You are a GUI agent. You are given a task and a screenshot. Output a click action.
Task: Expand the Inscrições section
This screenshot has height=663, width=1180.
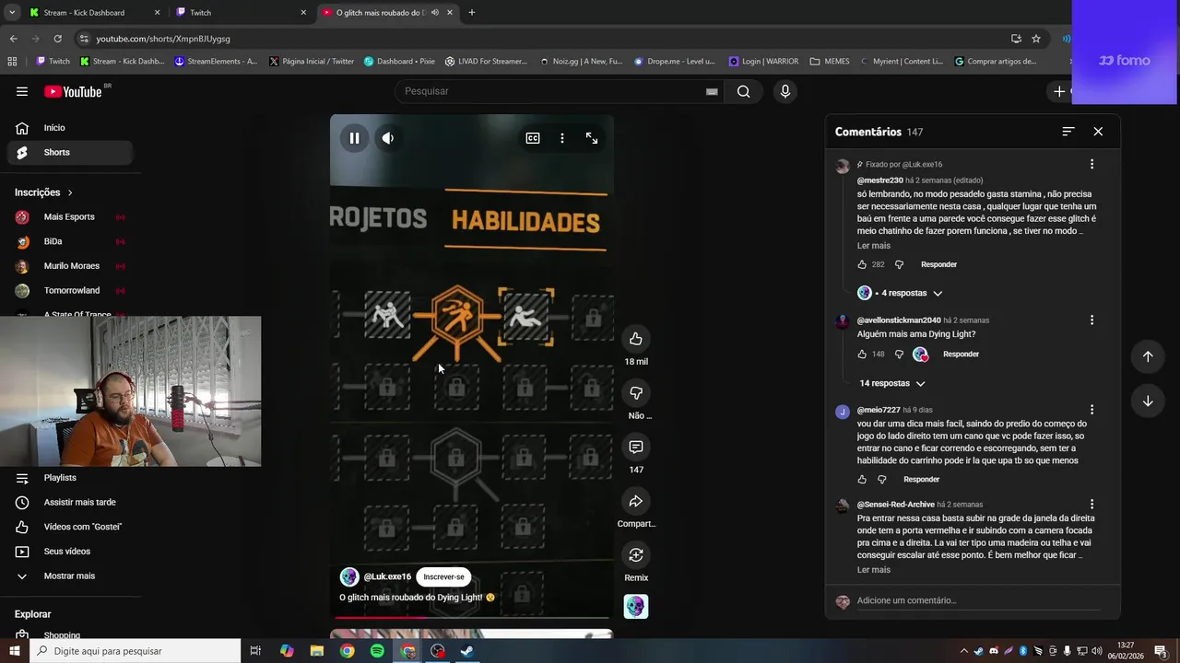tap(43, 192)
